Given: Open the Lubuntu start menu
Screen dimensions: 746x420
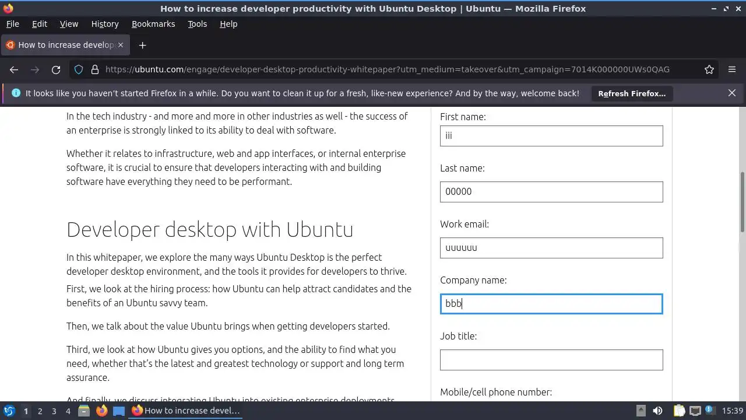Looking at the screenshot, I should tap(9, 411).
